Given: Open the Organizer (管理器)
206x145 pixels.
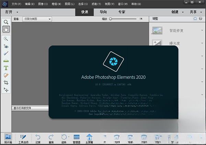Looking at the screenshot, I should pyautogui.click(x=77, y=138).
